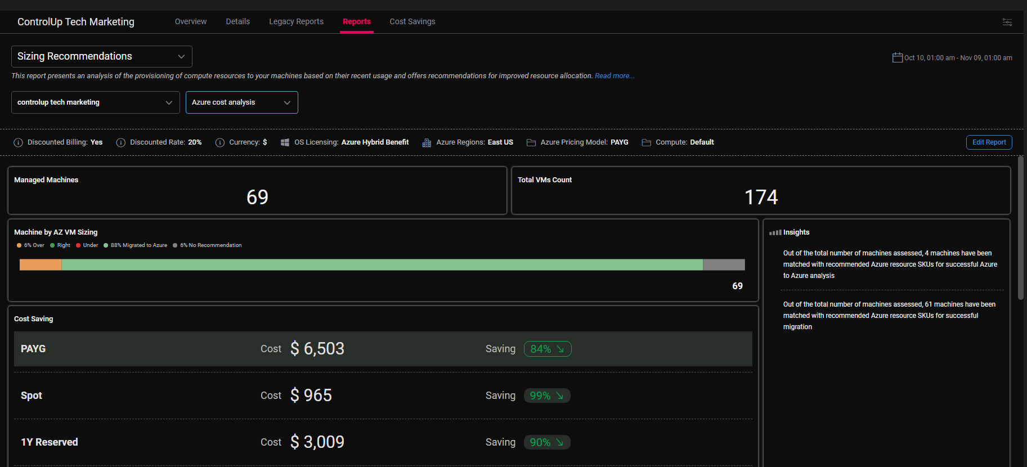Click the info icon next to Discounted Rate
Image resolution: width=1027 pixels, height=467 pixels.
click(x=120, y=142)
